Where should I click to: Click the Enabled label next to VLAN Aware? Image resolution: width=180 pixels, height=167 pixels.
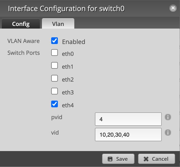coord(74,42)
